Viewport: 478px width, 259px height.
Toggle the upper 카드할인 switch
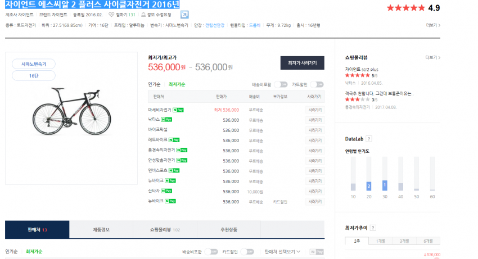pyautogui.click(x=317, y=84)
